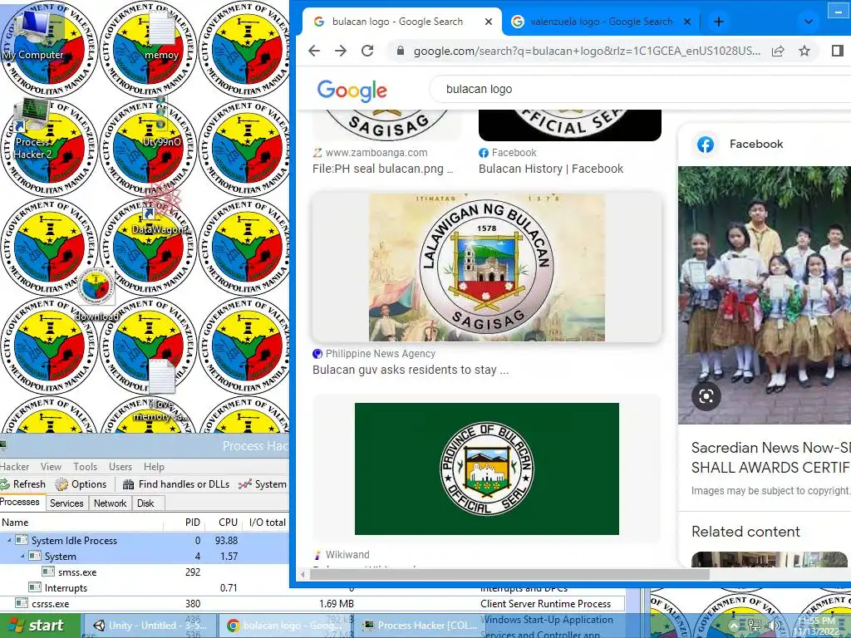Select Processes tab in Process Hacker
The width and height of the screenshot is (851, 638).
(21, 502)
